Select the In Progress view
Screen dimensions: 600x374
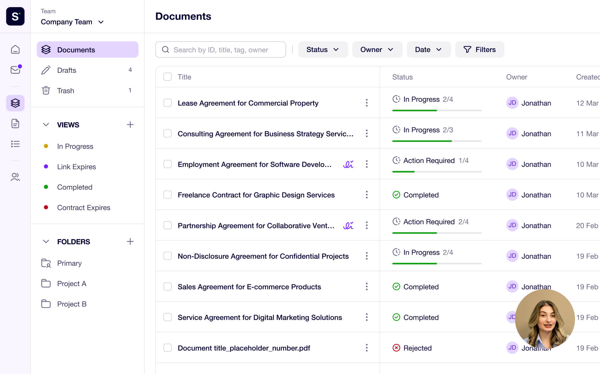(75, 146)
